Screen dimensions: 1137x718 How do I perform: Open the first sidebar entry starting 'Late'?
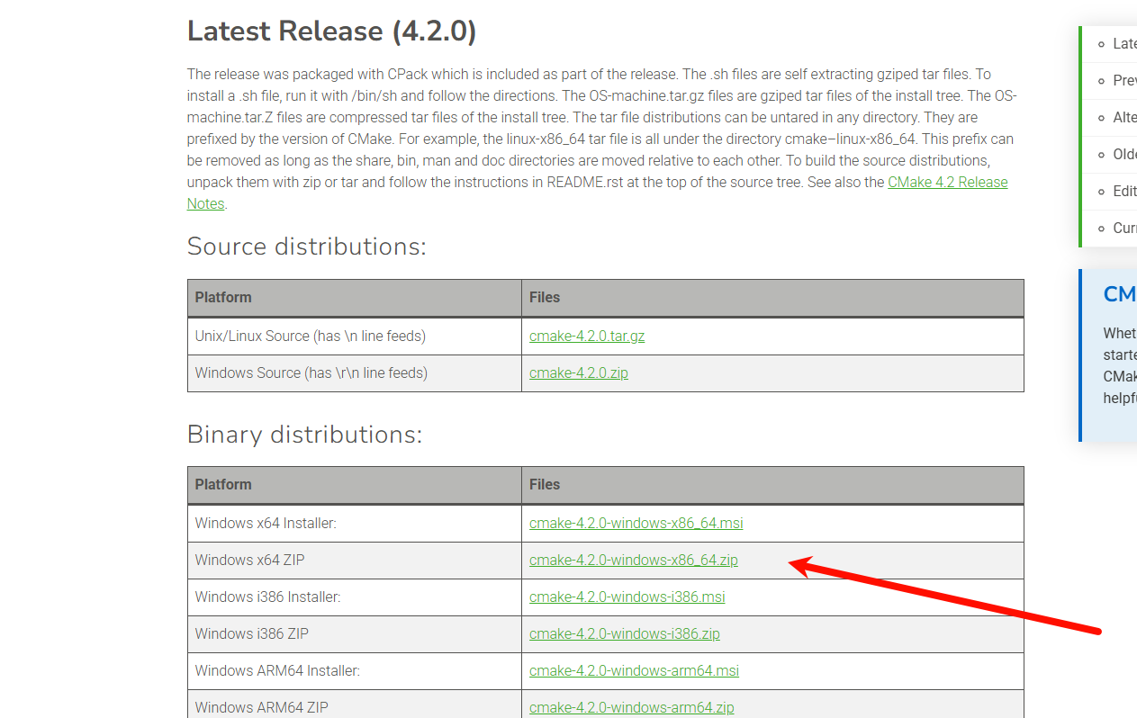pyautogui.click(x=1123, y=43)
